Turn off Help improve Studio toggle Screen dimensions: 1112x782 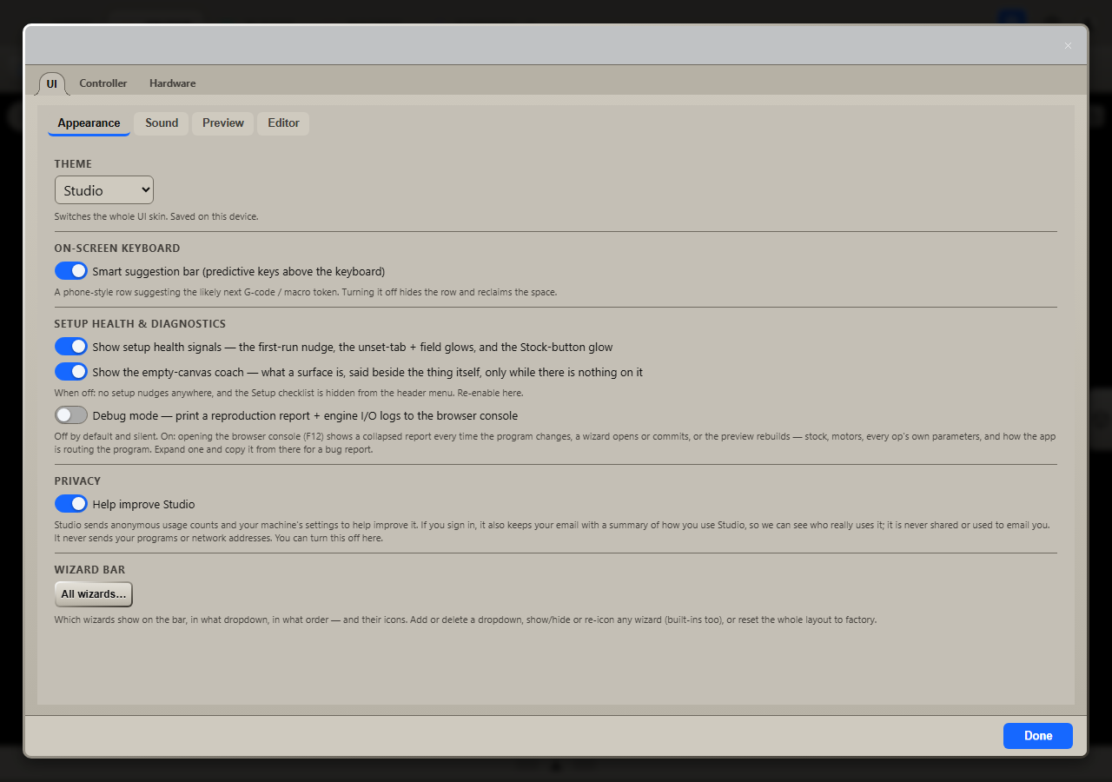tap(71, 504)
